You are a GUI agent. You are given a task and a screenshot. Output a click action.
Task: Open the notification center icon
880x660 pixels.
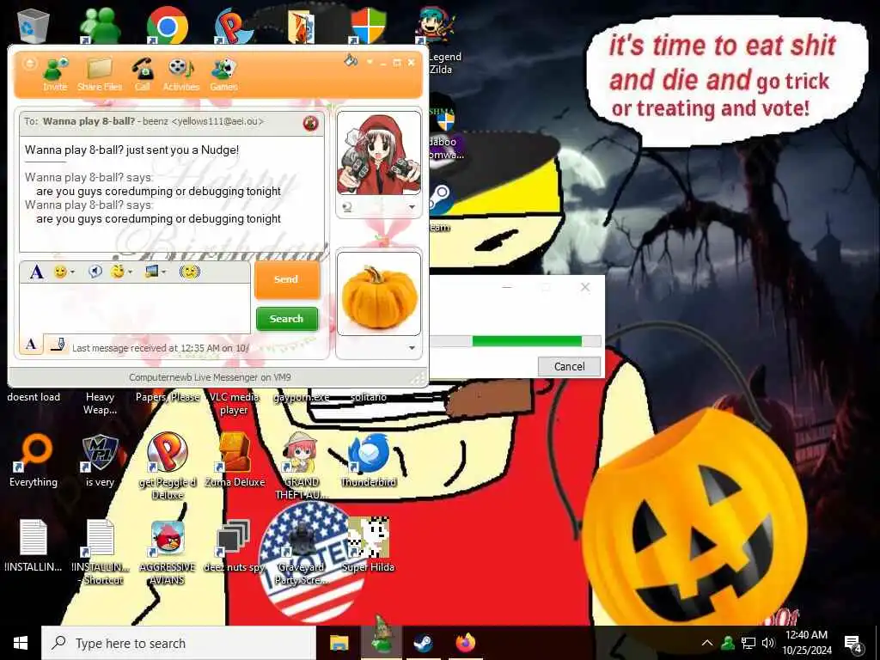point(853,645)
